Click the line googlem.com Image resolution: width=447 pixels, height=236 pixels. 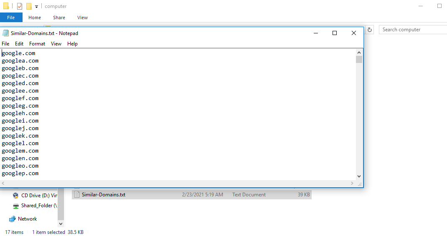20,151
